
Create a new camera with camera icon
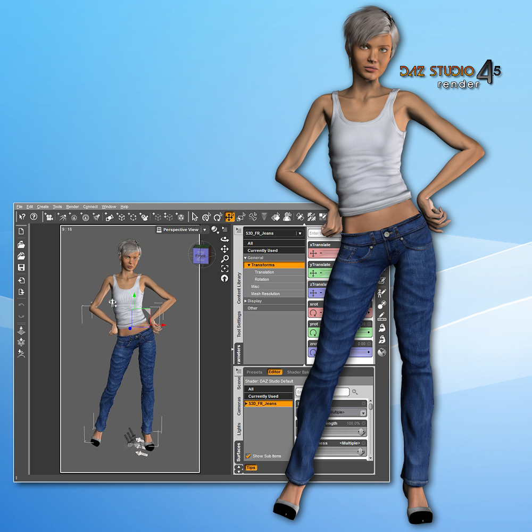[48, 217]
